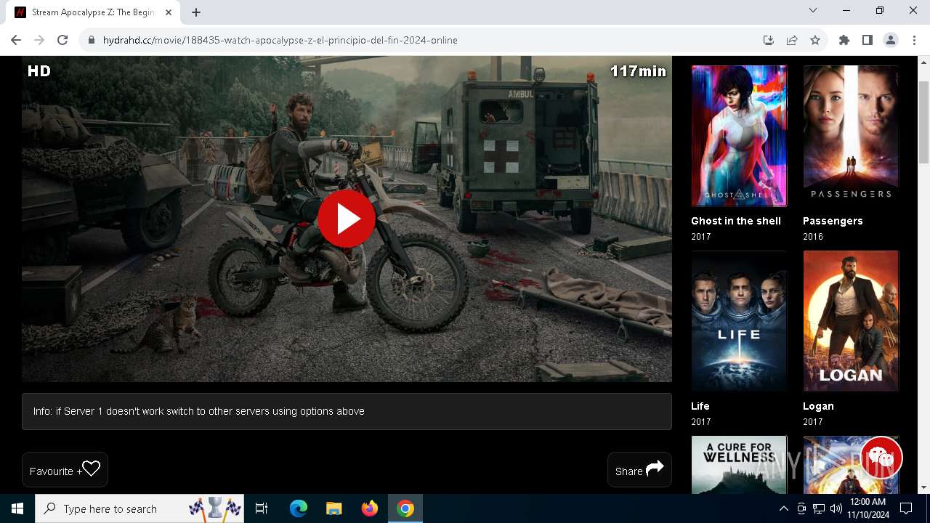Open the Windows Start menu

pyautogui.click(x=17, y=508)
